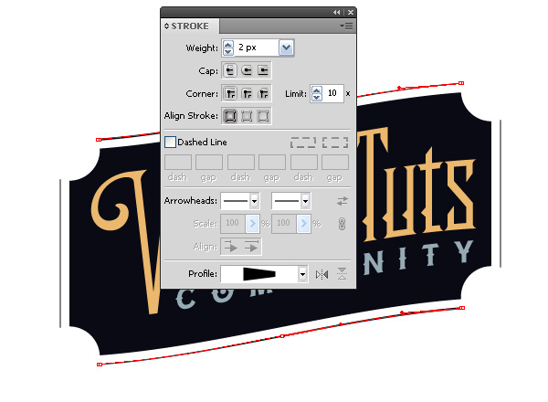The width and height of the screenshot is (548, 402).
Task: Click the second gap field
Action: [272, 163]
